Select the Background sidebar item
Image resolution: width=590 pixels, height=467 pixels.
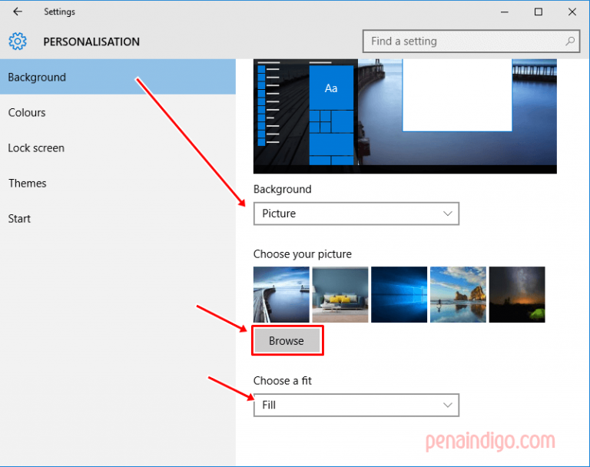[118, 77]
